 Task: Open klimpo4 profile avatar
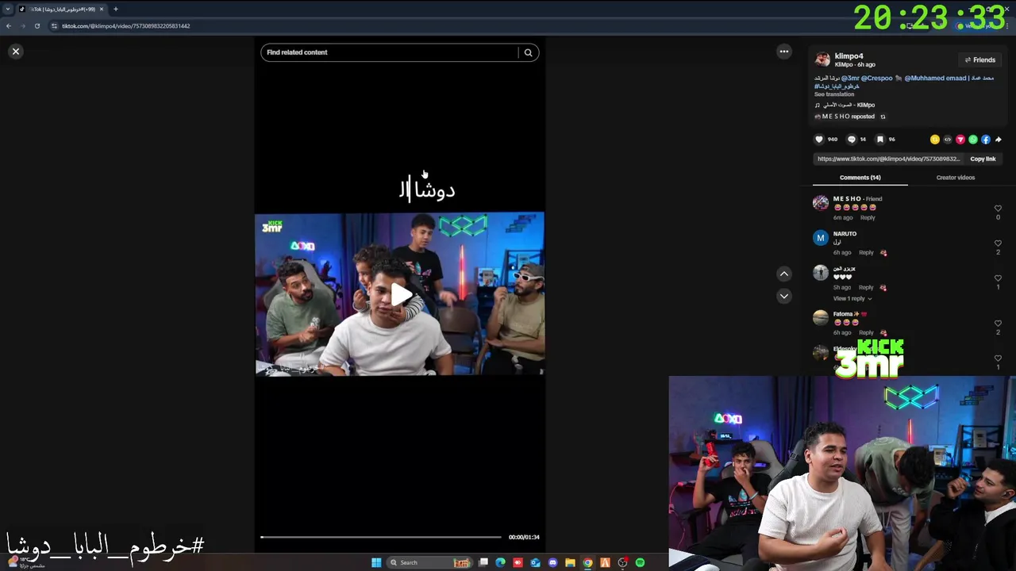click(822, 59)
